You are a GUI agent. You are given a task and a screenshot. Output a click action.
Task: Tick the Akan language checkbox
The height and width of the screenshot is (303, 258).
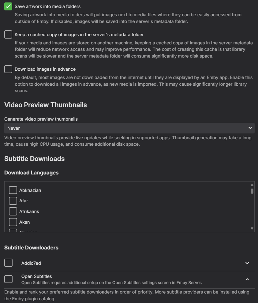tap(13, 222)
